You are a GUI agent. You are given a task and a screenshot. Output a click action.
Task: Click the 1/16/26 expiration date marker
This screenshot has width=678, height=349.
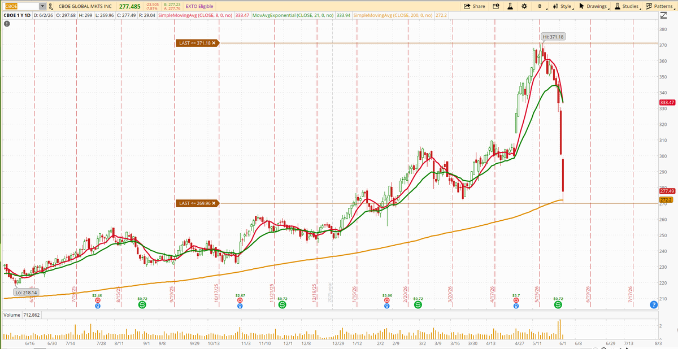tap(354, 295)
